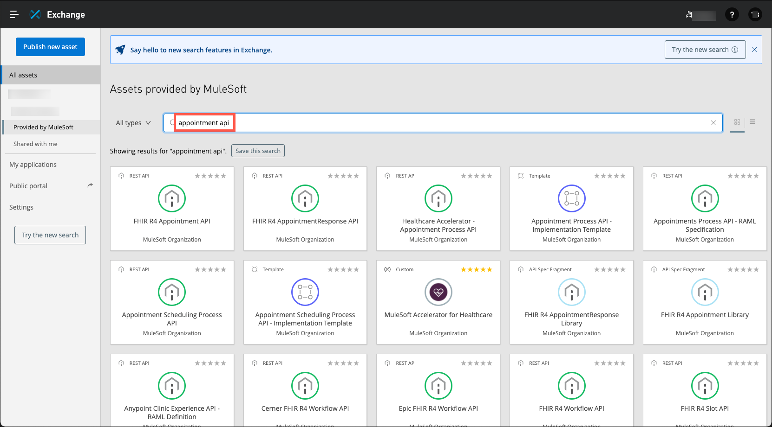This screenshot has width=772, height=427.
Task: Open the help question mark icon
Action: (x=732, y=15)
